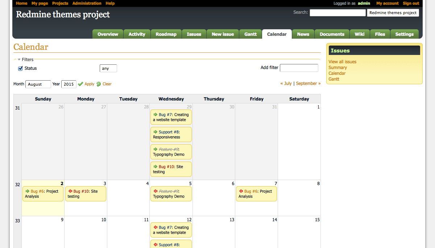Viewport: 435px width, 248px height.
Task: Click View all issues in the sidebar
Action: [343, 62]
